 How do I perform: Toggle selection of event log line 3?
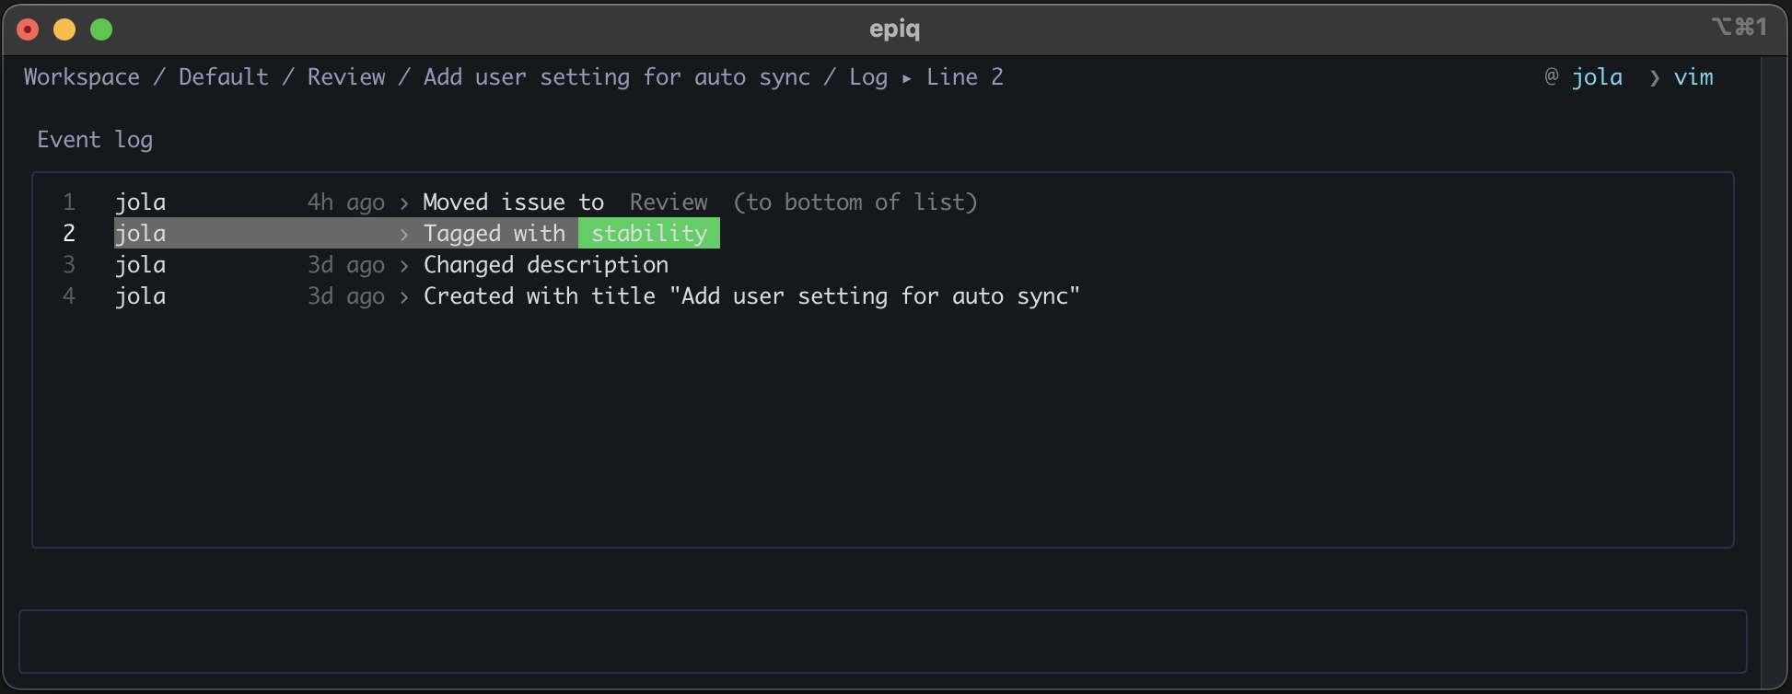pos(545,264)
